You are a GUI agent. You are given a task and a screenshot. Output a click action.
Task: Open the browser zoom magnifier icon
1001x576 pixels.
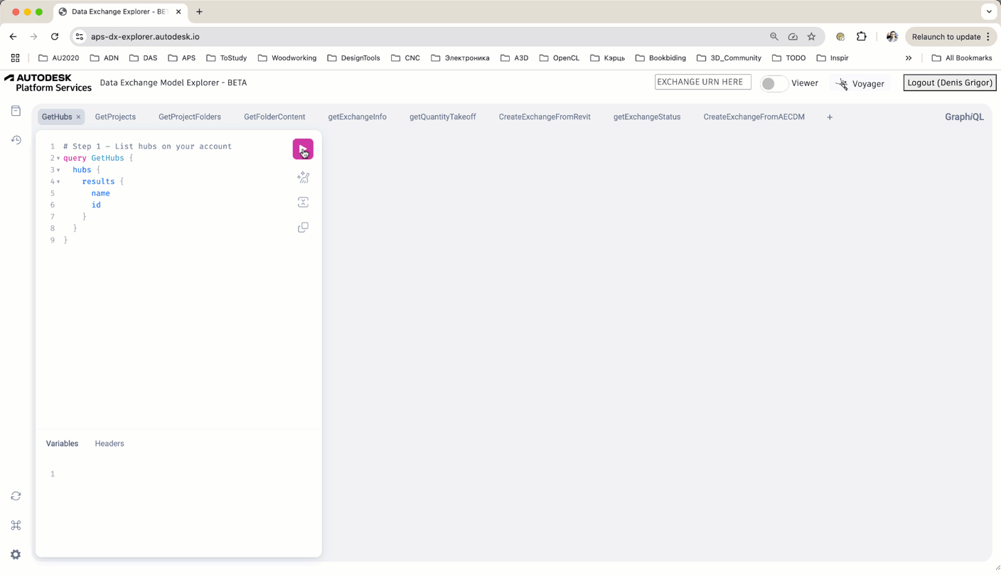point(774,37)
